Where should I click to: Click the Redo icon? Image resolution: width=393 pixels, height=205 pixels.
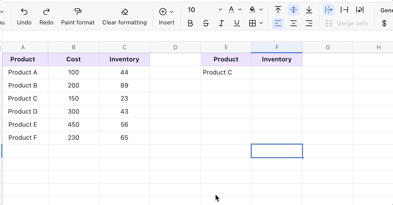pyautogui.click(x=46, y=12)
